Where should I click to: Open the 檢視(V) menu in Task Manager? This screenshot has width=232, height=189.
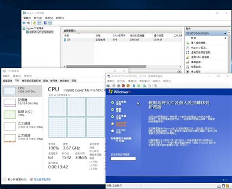tap(28, 76)
